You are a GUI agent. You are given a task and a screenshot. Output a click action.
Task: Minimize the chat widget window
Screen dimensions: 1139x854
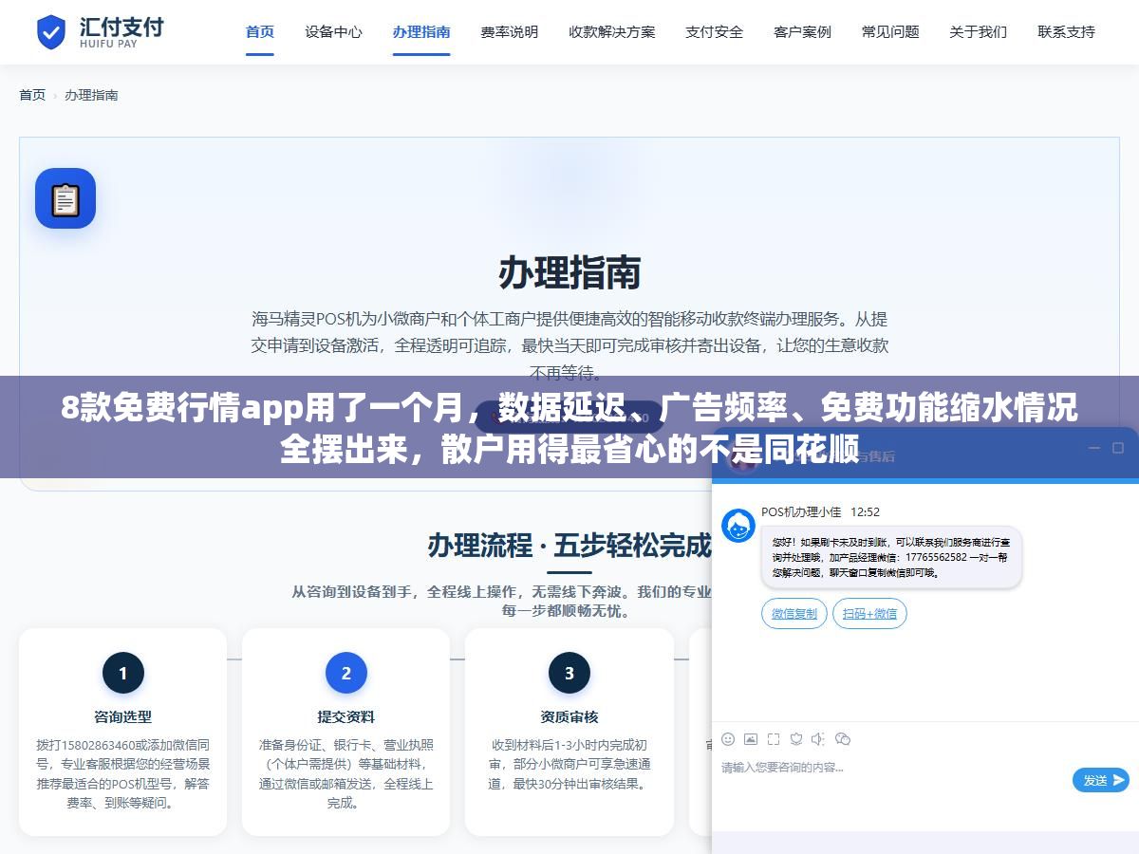[x=1093, y=449]
